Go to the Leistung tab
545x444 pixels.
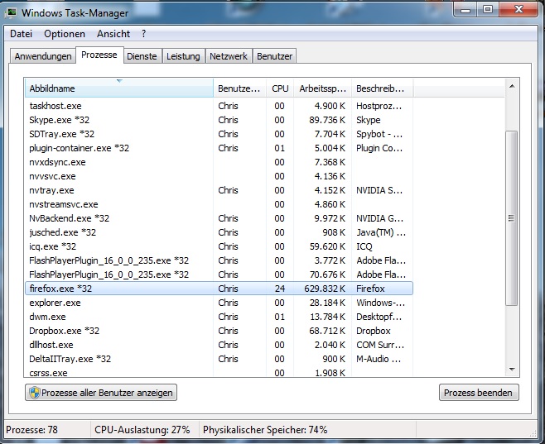183,56
